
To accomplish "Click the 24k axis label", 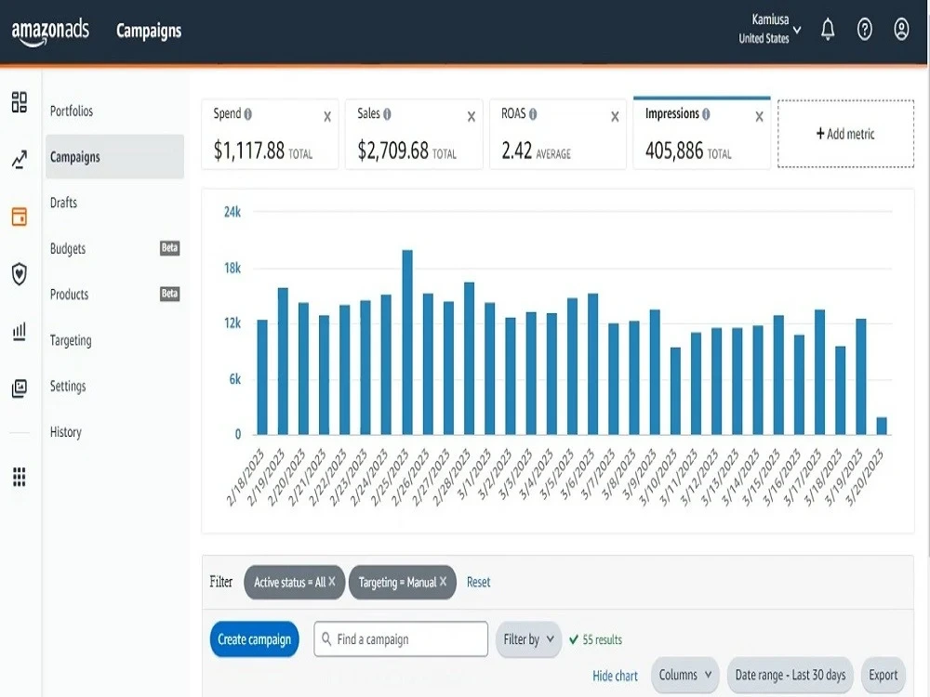I will tap(232, 212).
